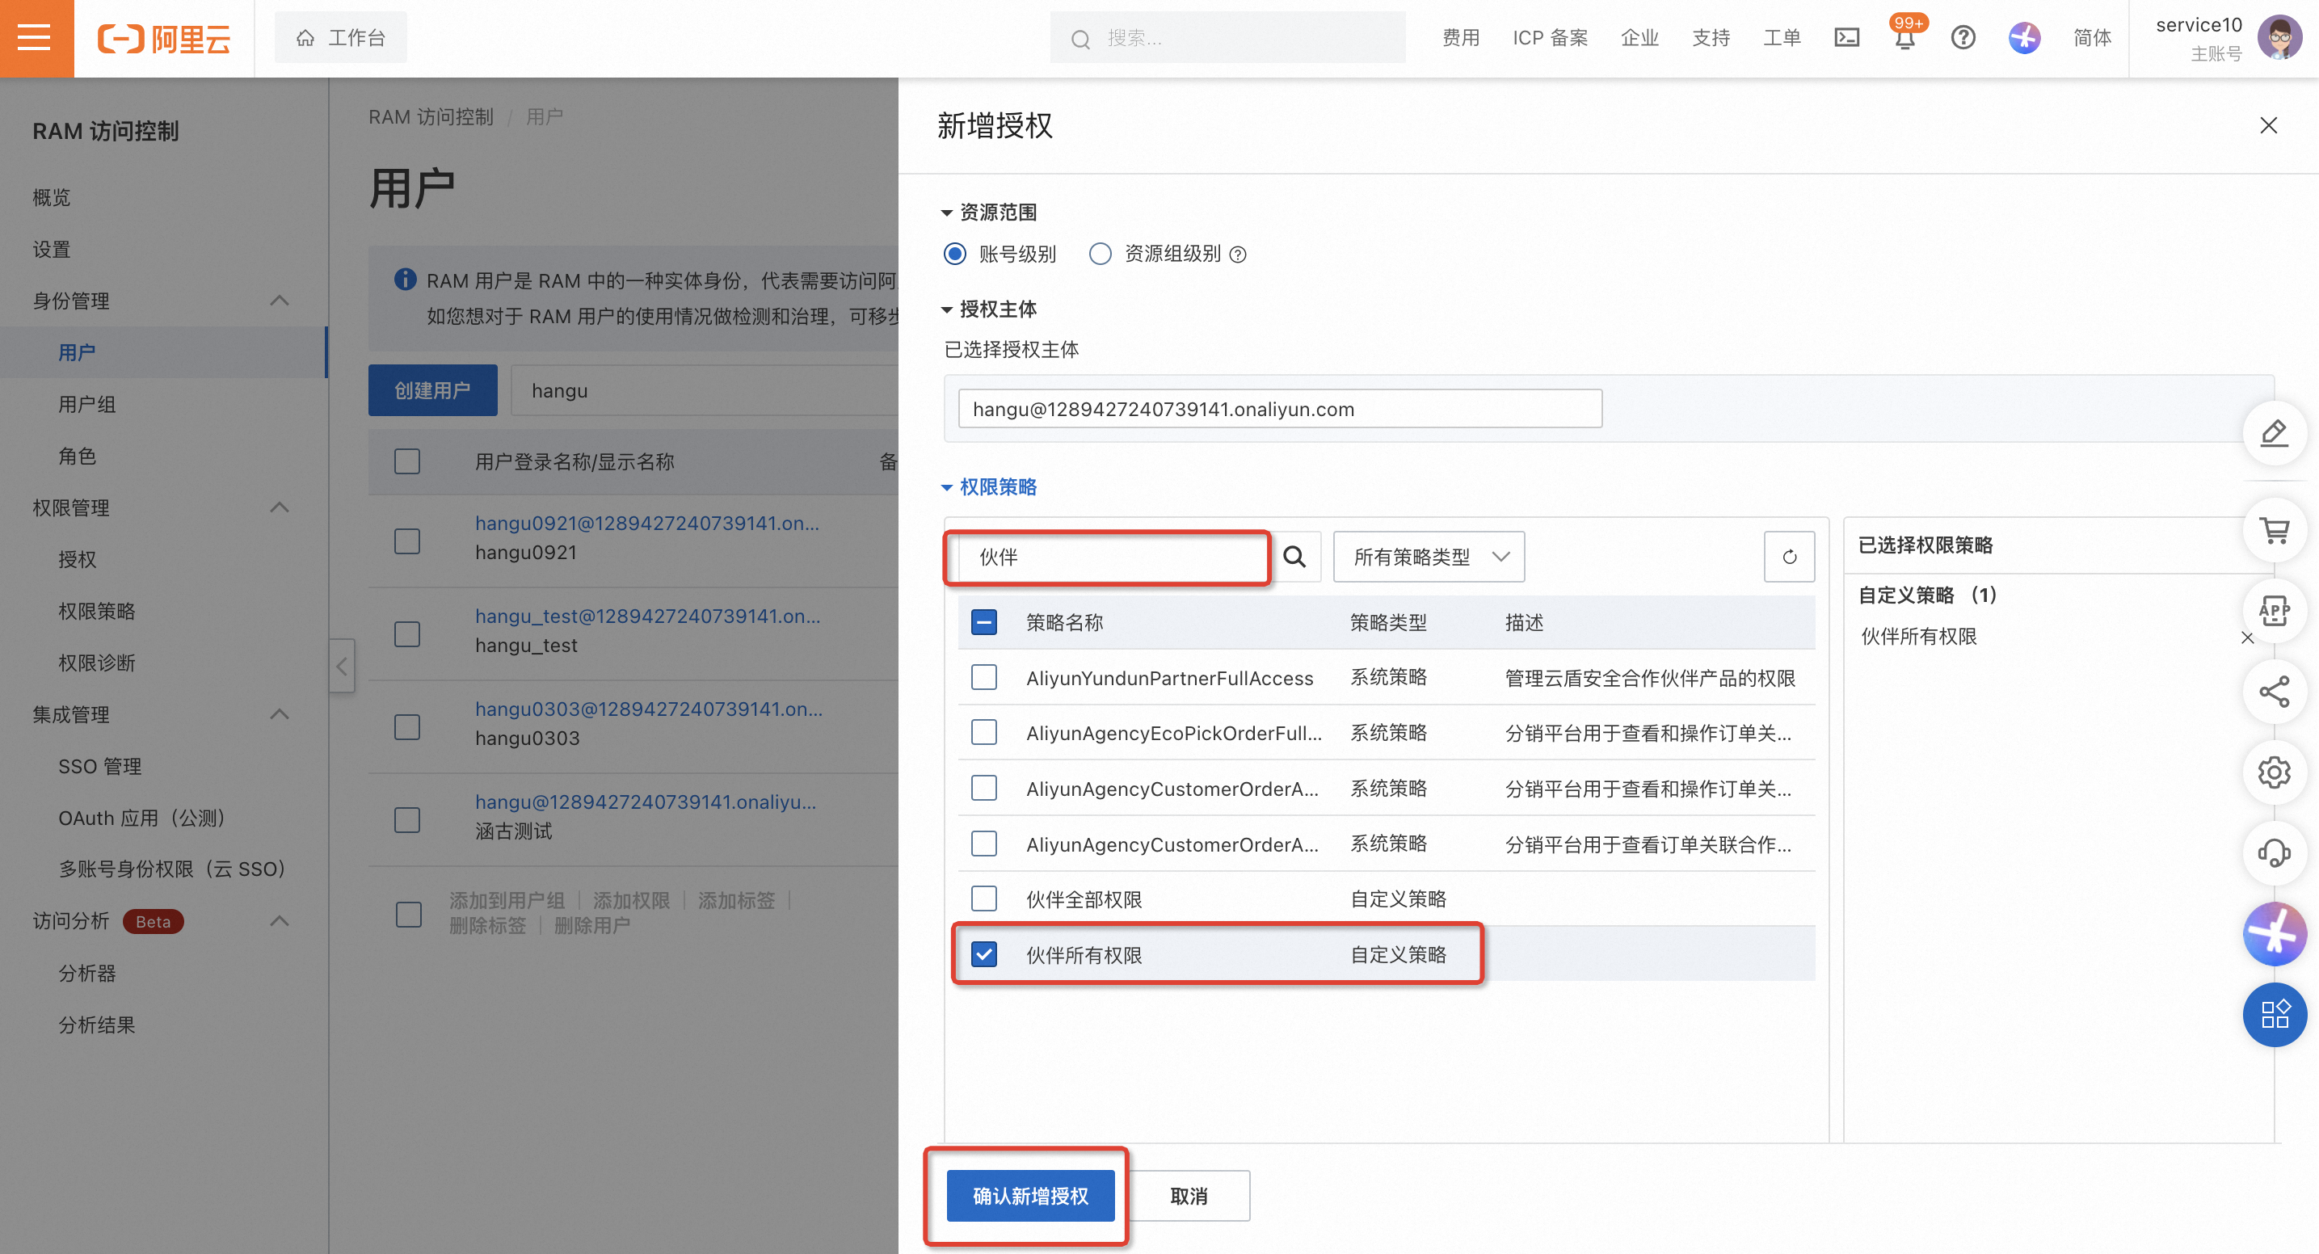The image size is (2319, 1254).
Task: Click the 确认新增授权 button
Action: pos(1030,1196)
